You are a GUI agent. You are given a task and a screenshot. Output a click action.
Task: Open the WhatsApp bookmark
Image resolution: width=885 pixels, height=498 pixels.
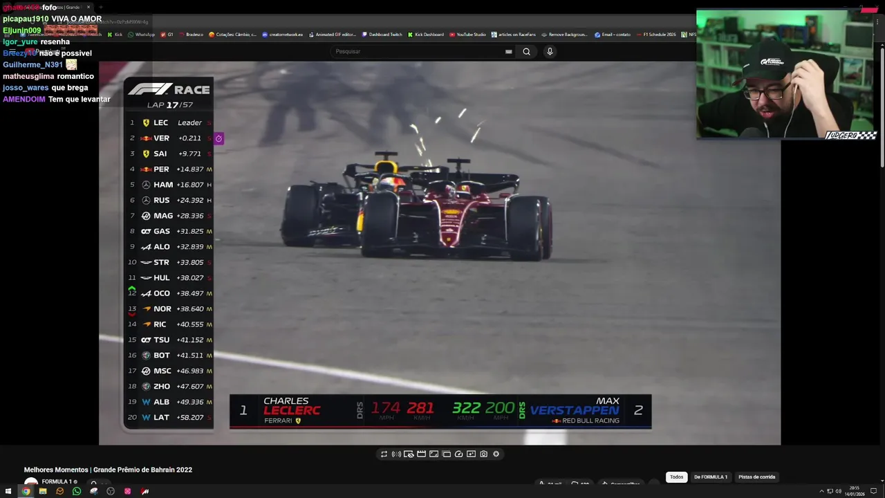[x=141, y=34]
